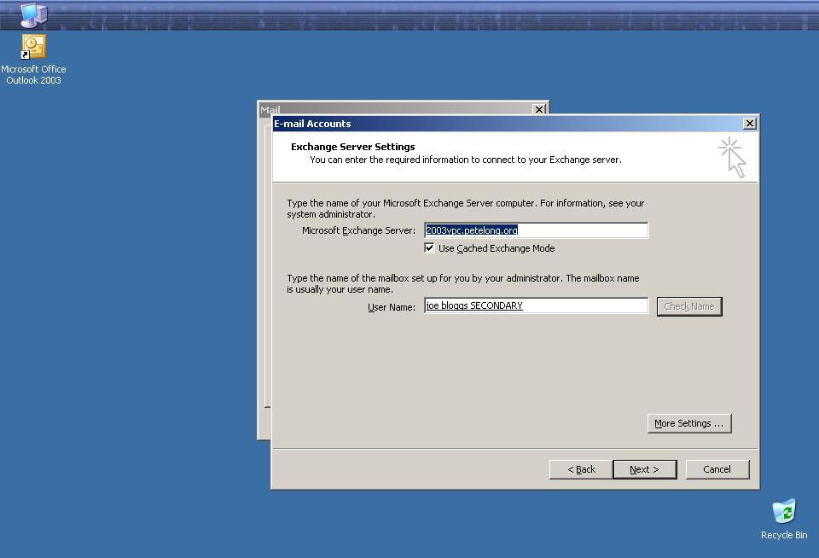Screen dimensions: 819x558
Task: Toggle Use Cached Exchange Mode checkbox
Action: (429, 248)
